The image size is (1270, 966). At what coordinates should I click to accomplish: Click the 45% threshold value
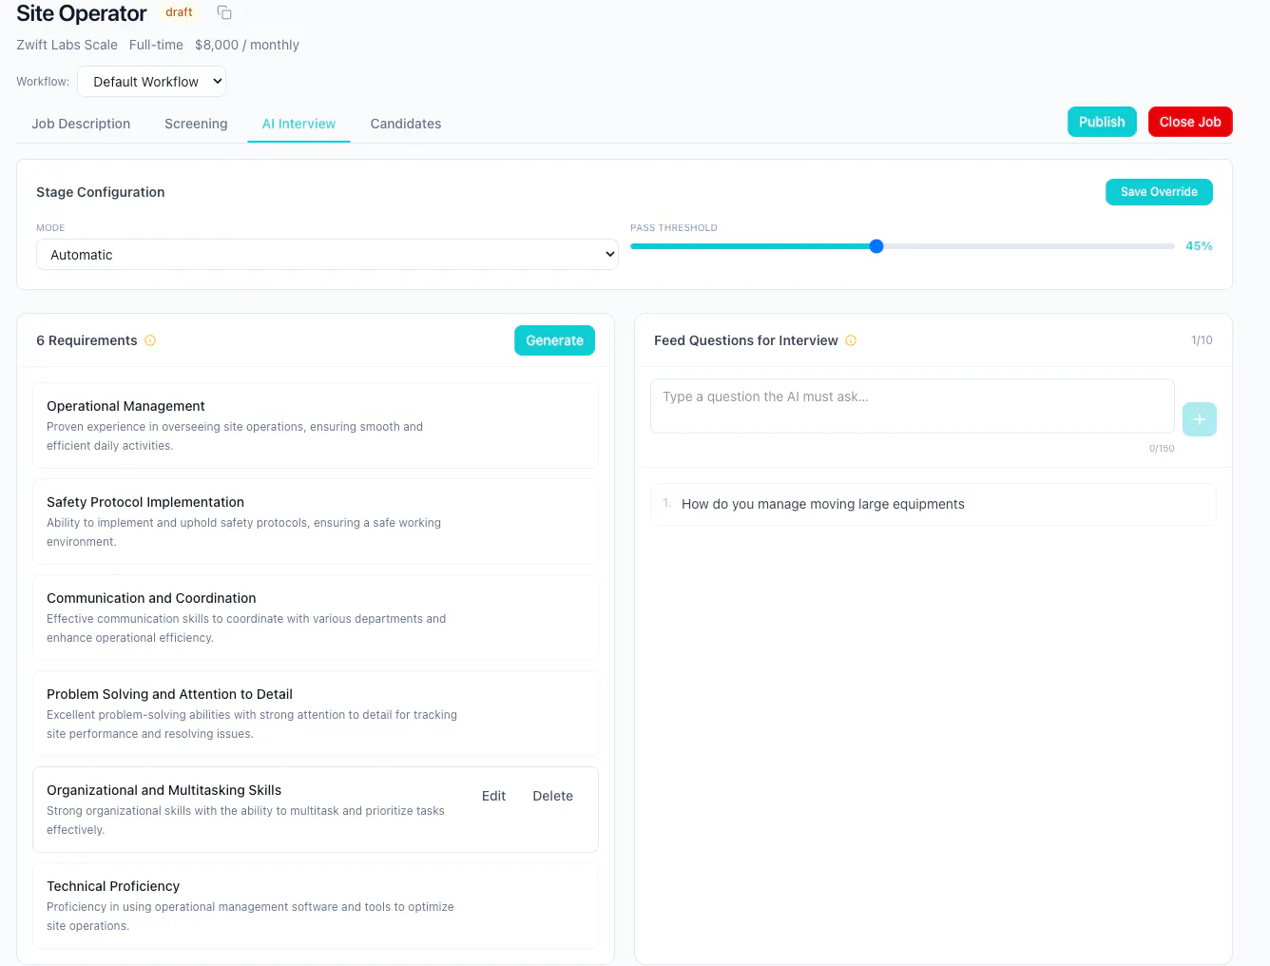coord(1199,246)
